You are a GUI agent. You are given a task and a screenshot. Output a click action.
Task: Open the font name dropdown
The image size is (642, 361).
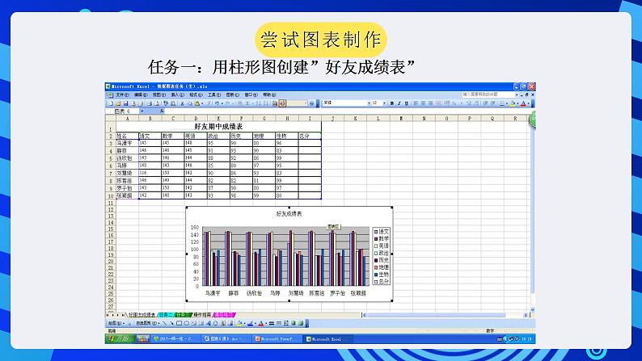coord(369,103)
